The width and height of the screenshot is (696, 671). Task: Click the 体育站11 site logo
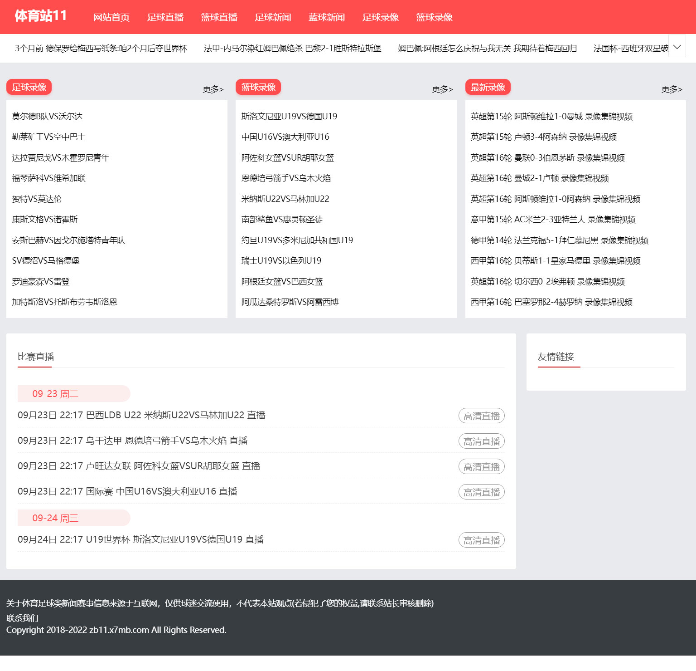click(41, 16)
